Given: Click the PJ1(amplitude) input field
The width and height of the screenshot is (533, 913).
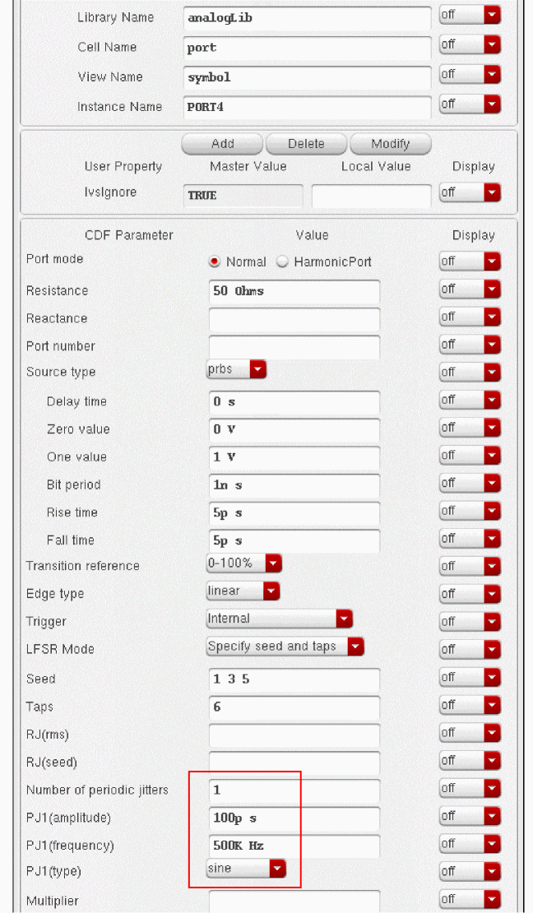Looking at the screenshot, I should (x=294, y=818).
